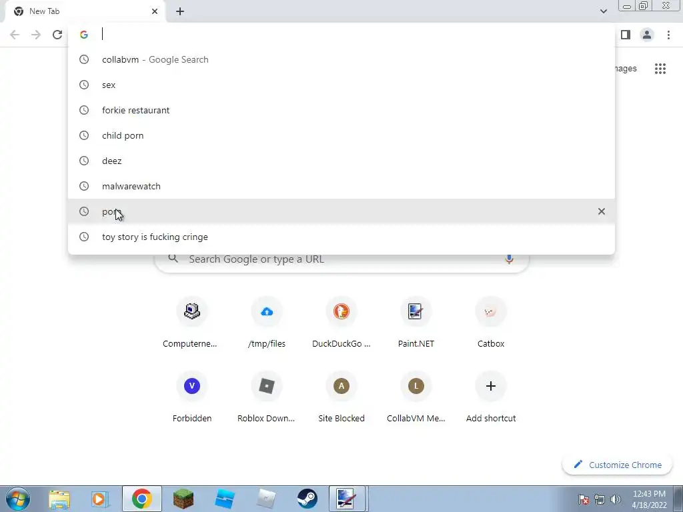Switch to Paint.NET in the taskbar

pyautogui.click(x=347, y=499)
